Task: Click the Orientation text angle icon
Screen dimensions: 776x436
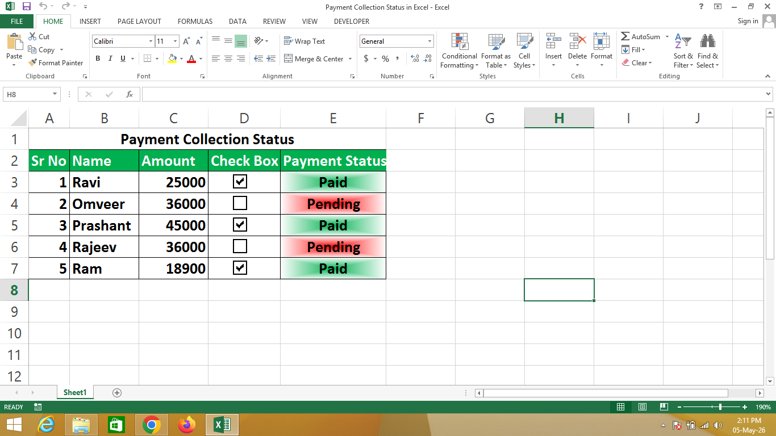Action: 258,41
